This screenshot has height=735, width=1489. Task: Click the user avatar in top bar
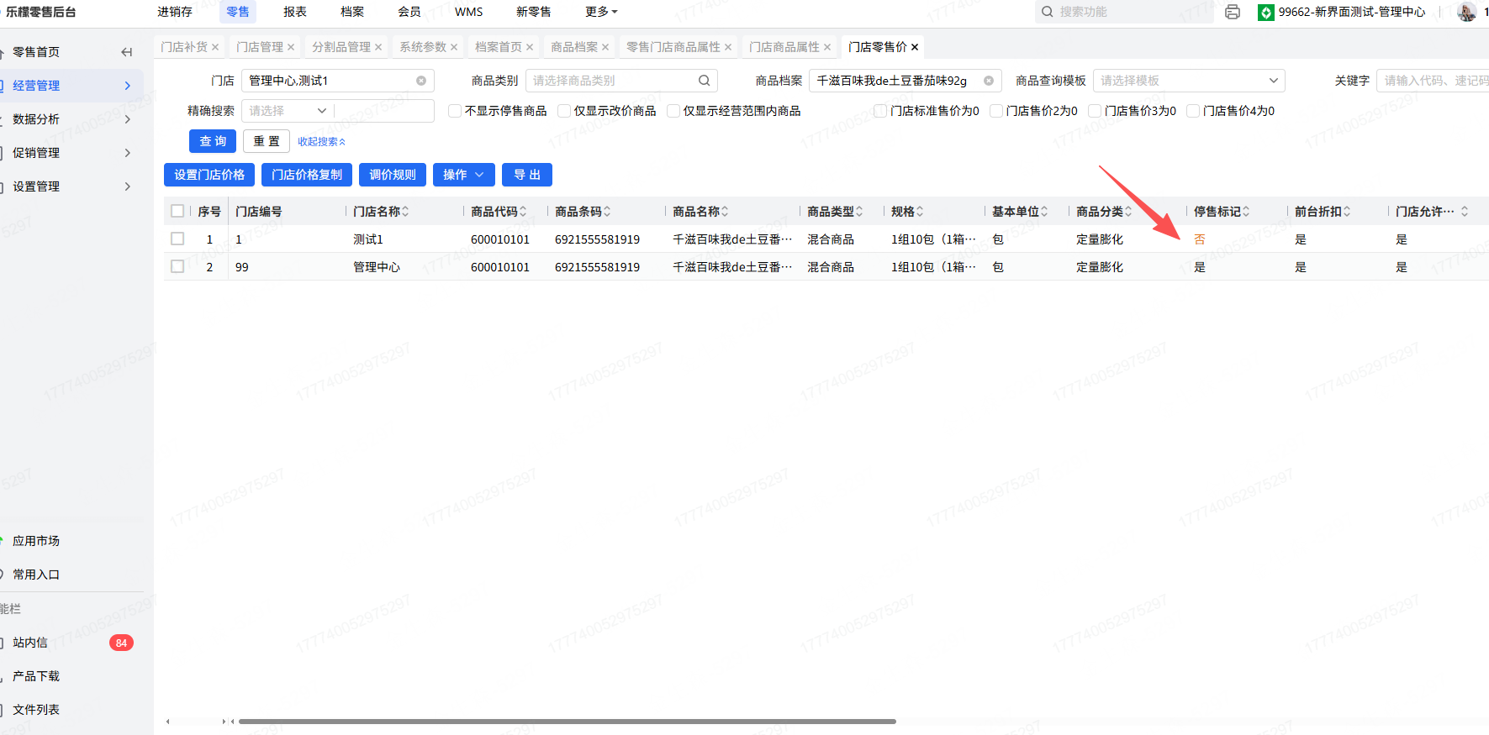pyautogui.click(x=1466, y=12)
